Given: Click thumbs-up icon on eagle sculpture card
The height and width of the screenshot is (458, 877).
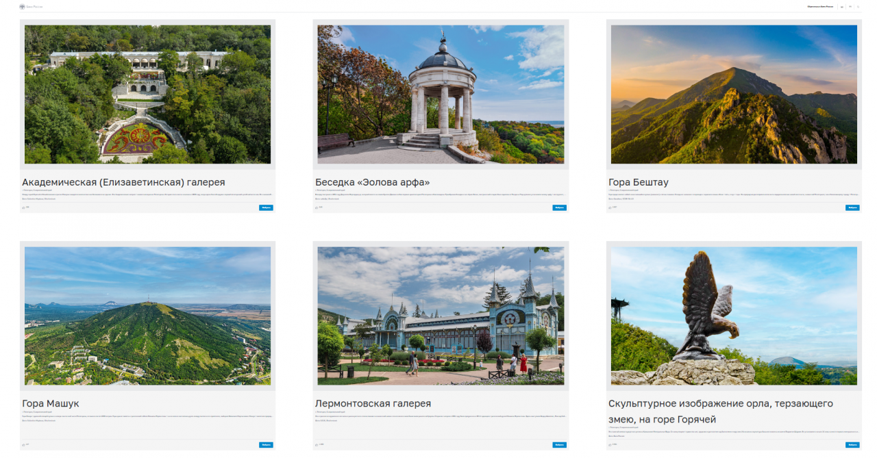Looking at the screenshot, I should (610, 444).
